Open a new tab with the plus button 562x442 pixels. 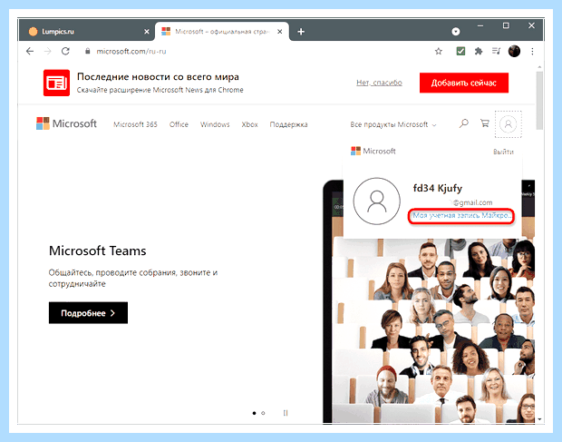tap(301, 32)
